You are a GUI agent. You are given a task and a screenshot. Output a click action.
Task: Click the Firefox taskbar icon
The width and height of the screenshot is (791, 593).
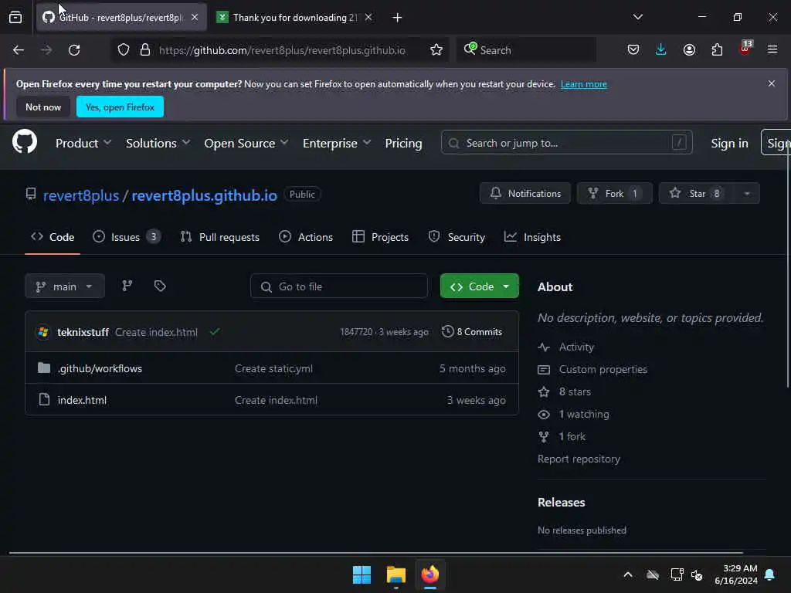(430, 574)
